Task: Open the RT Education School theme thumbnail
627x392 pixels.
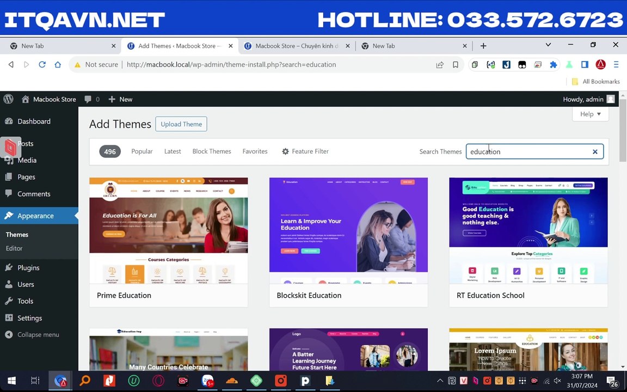Action: tap(528, 230)
